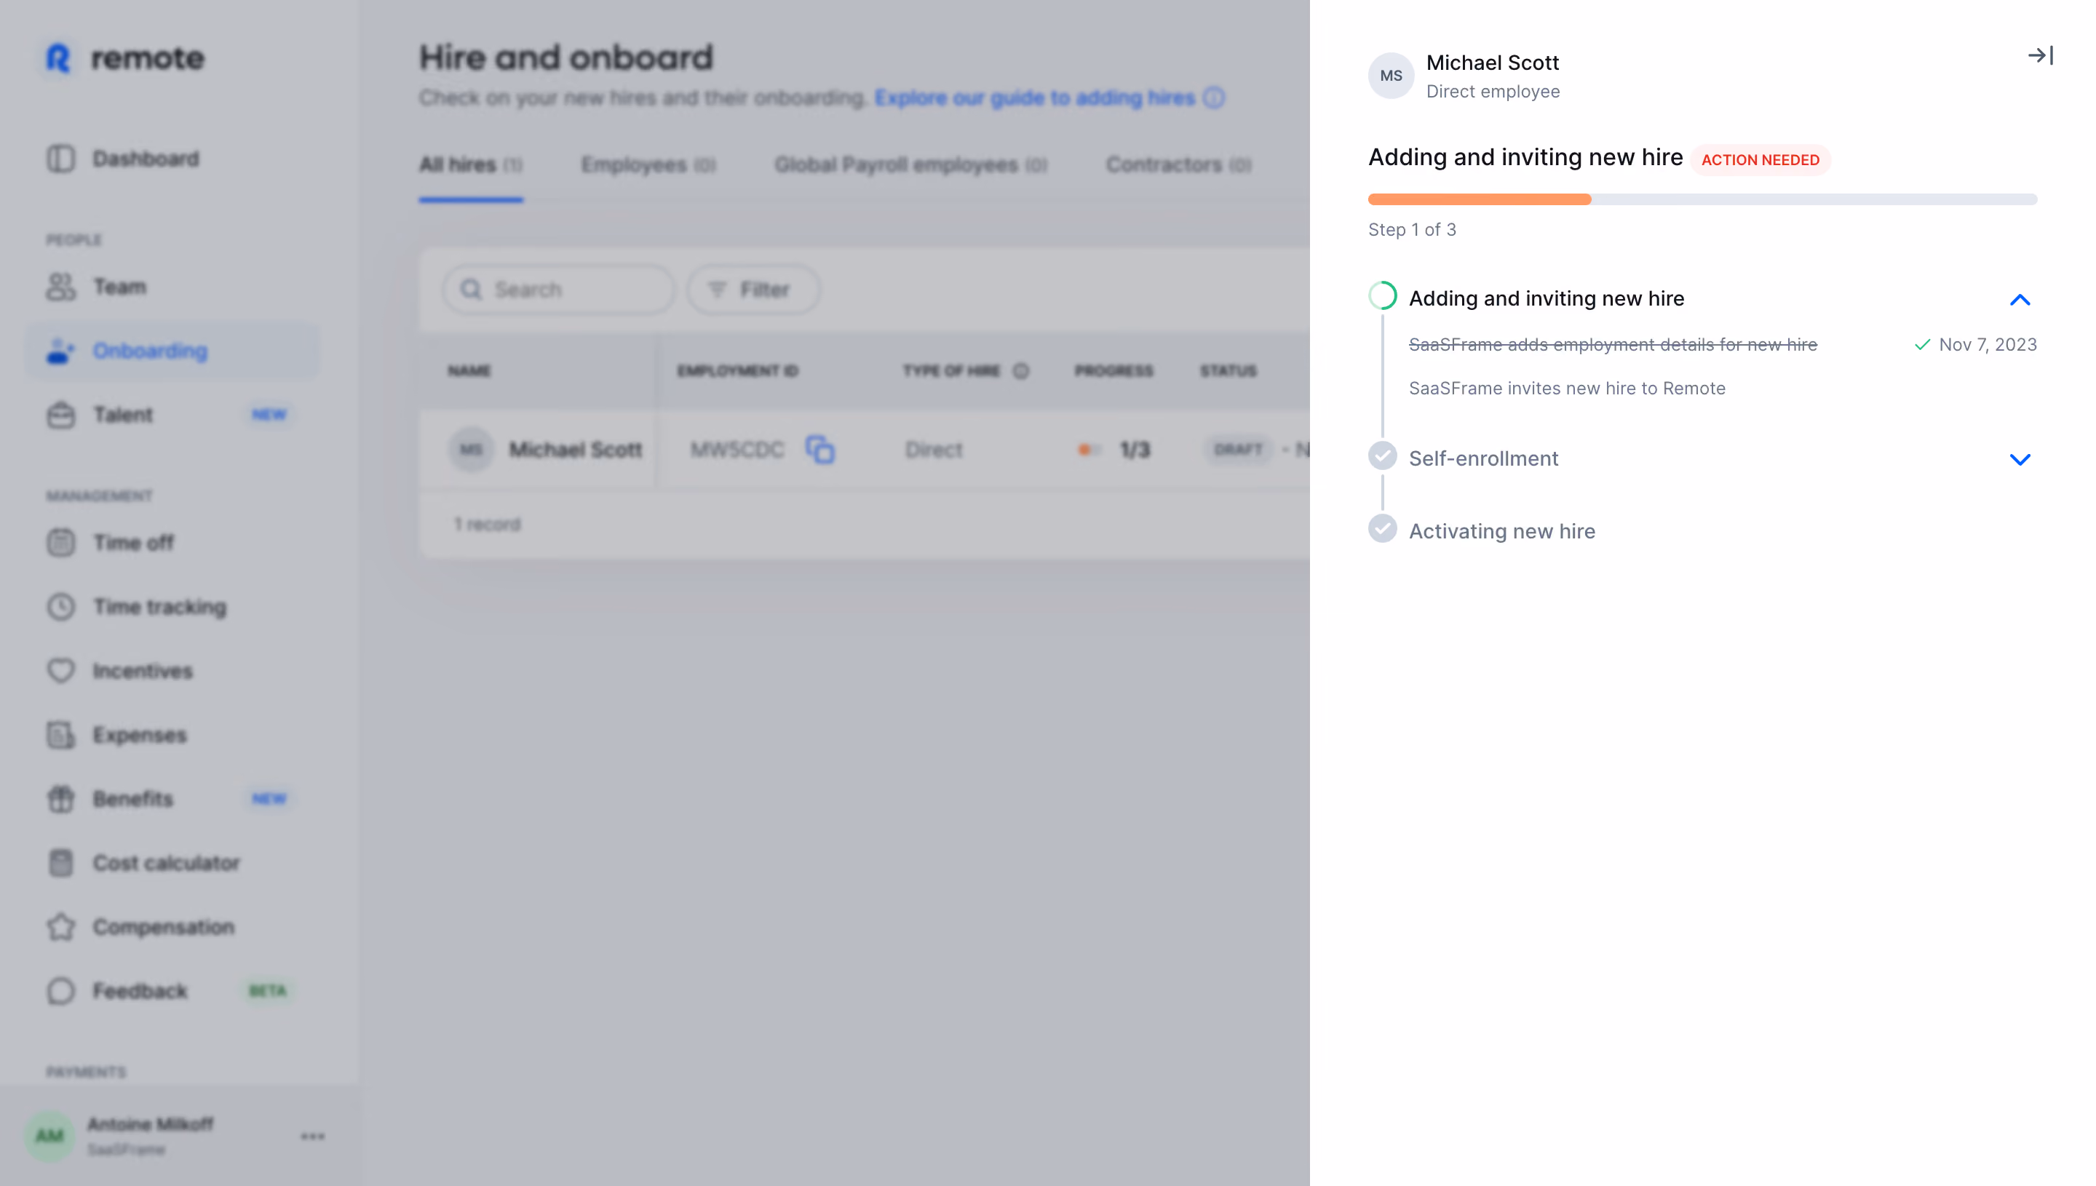2096x1186 pixels.
Task: Open the Filter button
Action: click(x=753, y=289)
